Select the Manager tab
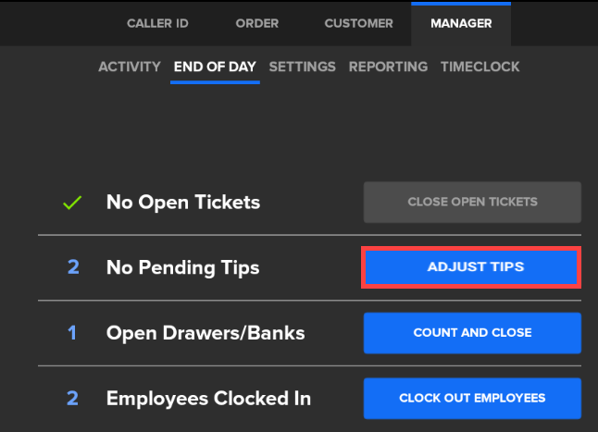The width and height of the screenshot is (598, 432). (x=461, y=23)
